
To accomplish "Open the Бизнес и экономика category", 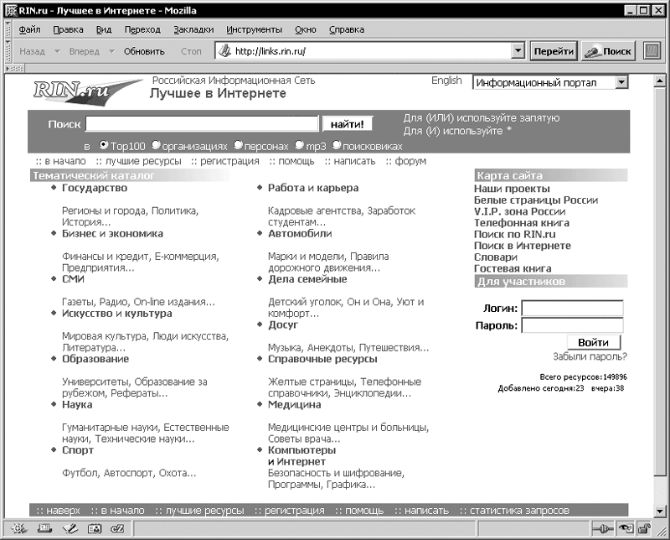I will [x=112, y=234].
